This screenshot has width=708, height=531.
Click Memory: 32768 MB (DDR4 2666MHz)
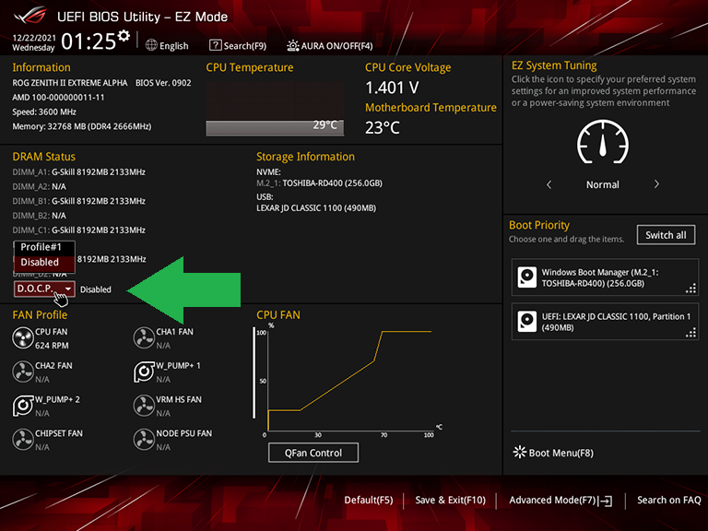click(x=82, y=126)
